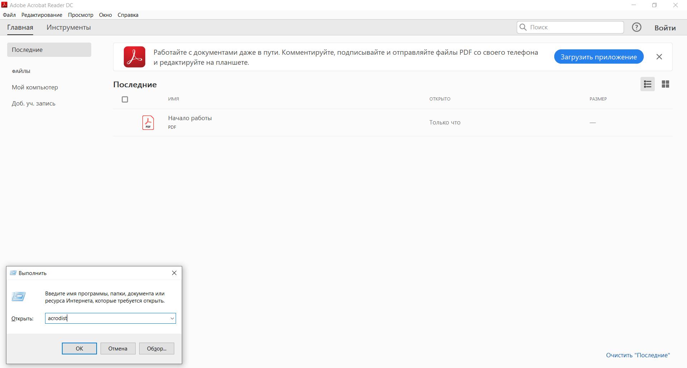
Task: Click Отмена in the Run dialog
Action: click(118, 348)
